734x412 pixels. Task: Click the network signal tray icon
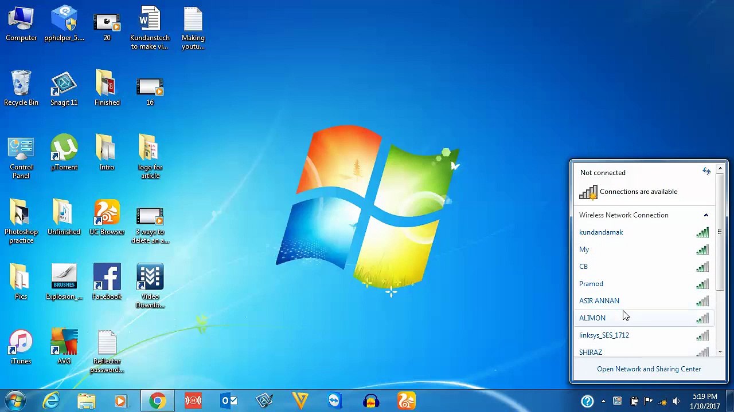coord(662,401)
